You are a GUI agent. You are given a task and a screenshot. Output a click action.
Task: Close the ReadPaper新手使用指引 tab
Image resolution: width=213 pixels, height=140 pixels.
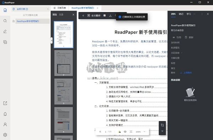97,8
